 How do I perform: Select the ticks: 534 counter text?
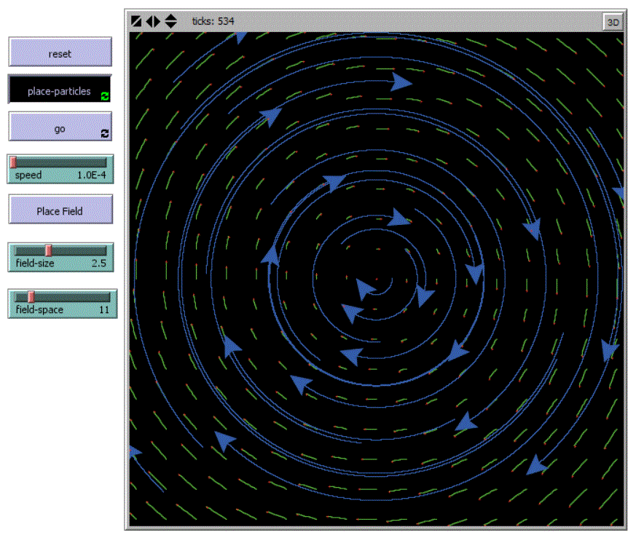point(213,21)
